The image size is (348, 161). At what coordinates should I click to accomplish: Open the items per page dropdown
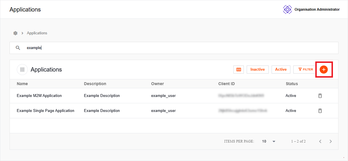[x=269, y=141]
